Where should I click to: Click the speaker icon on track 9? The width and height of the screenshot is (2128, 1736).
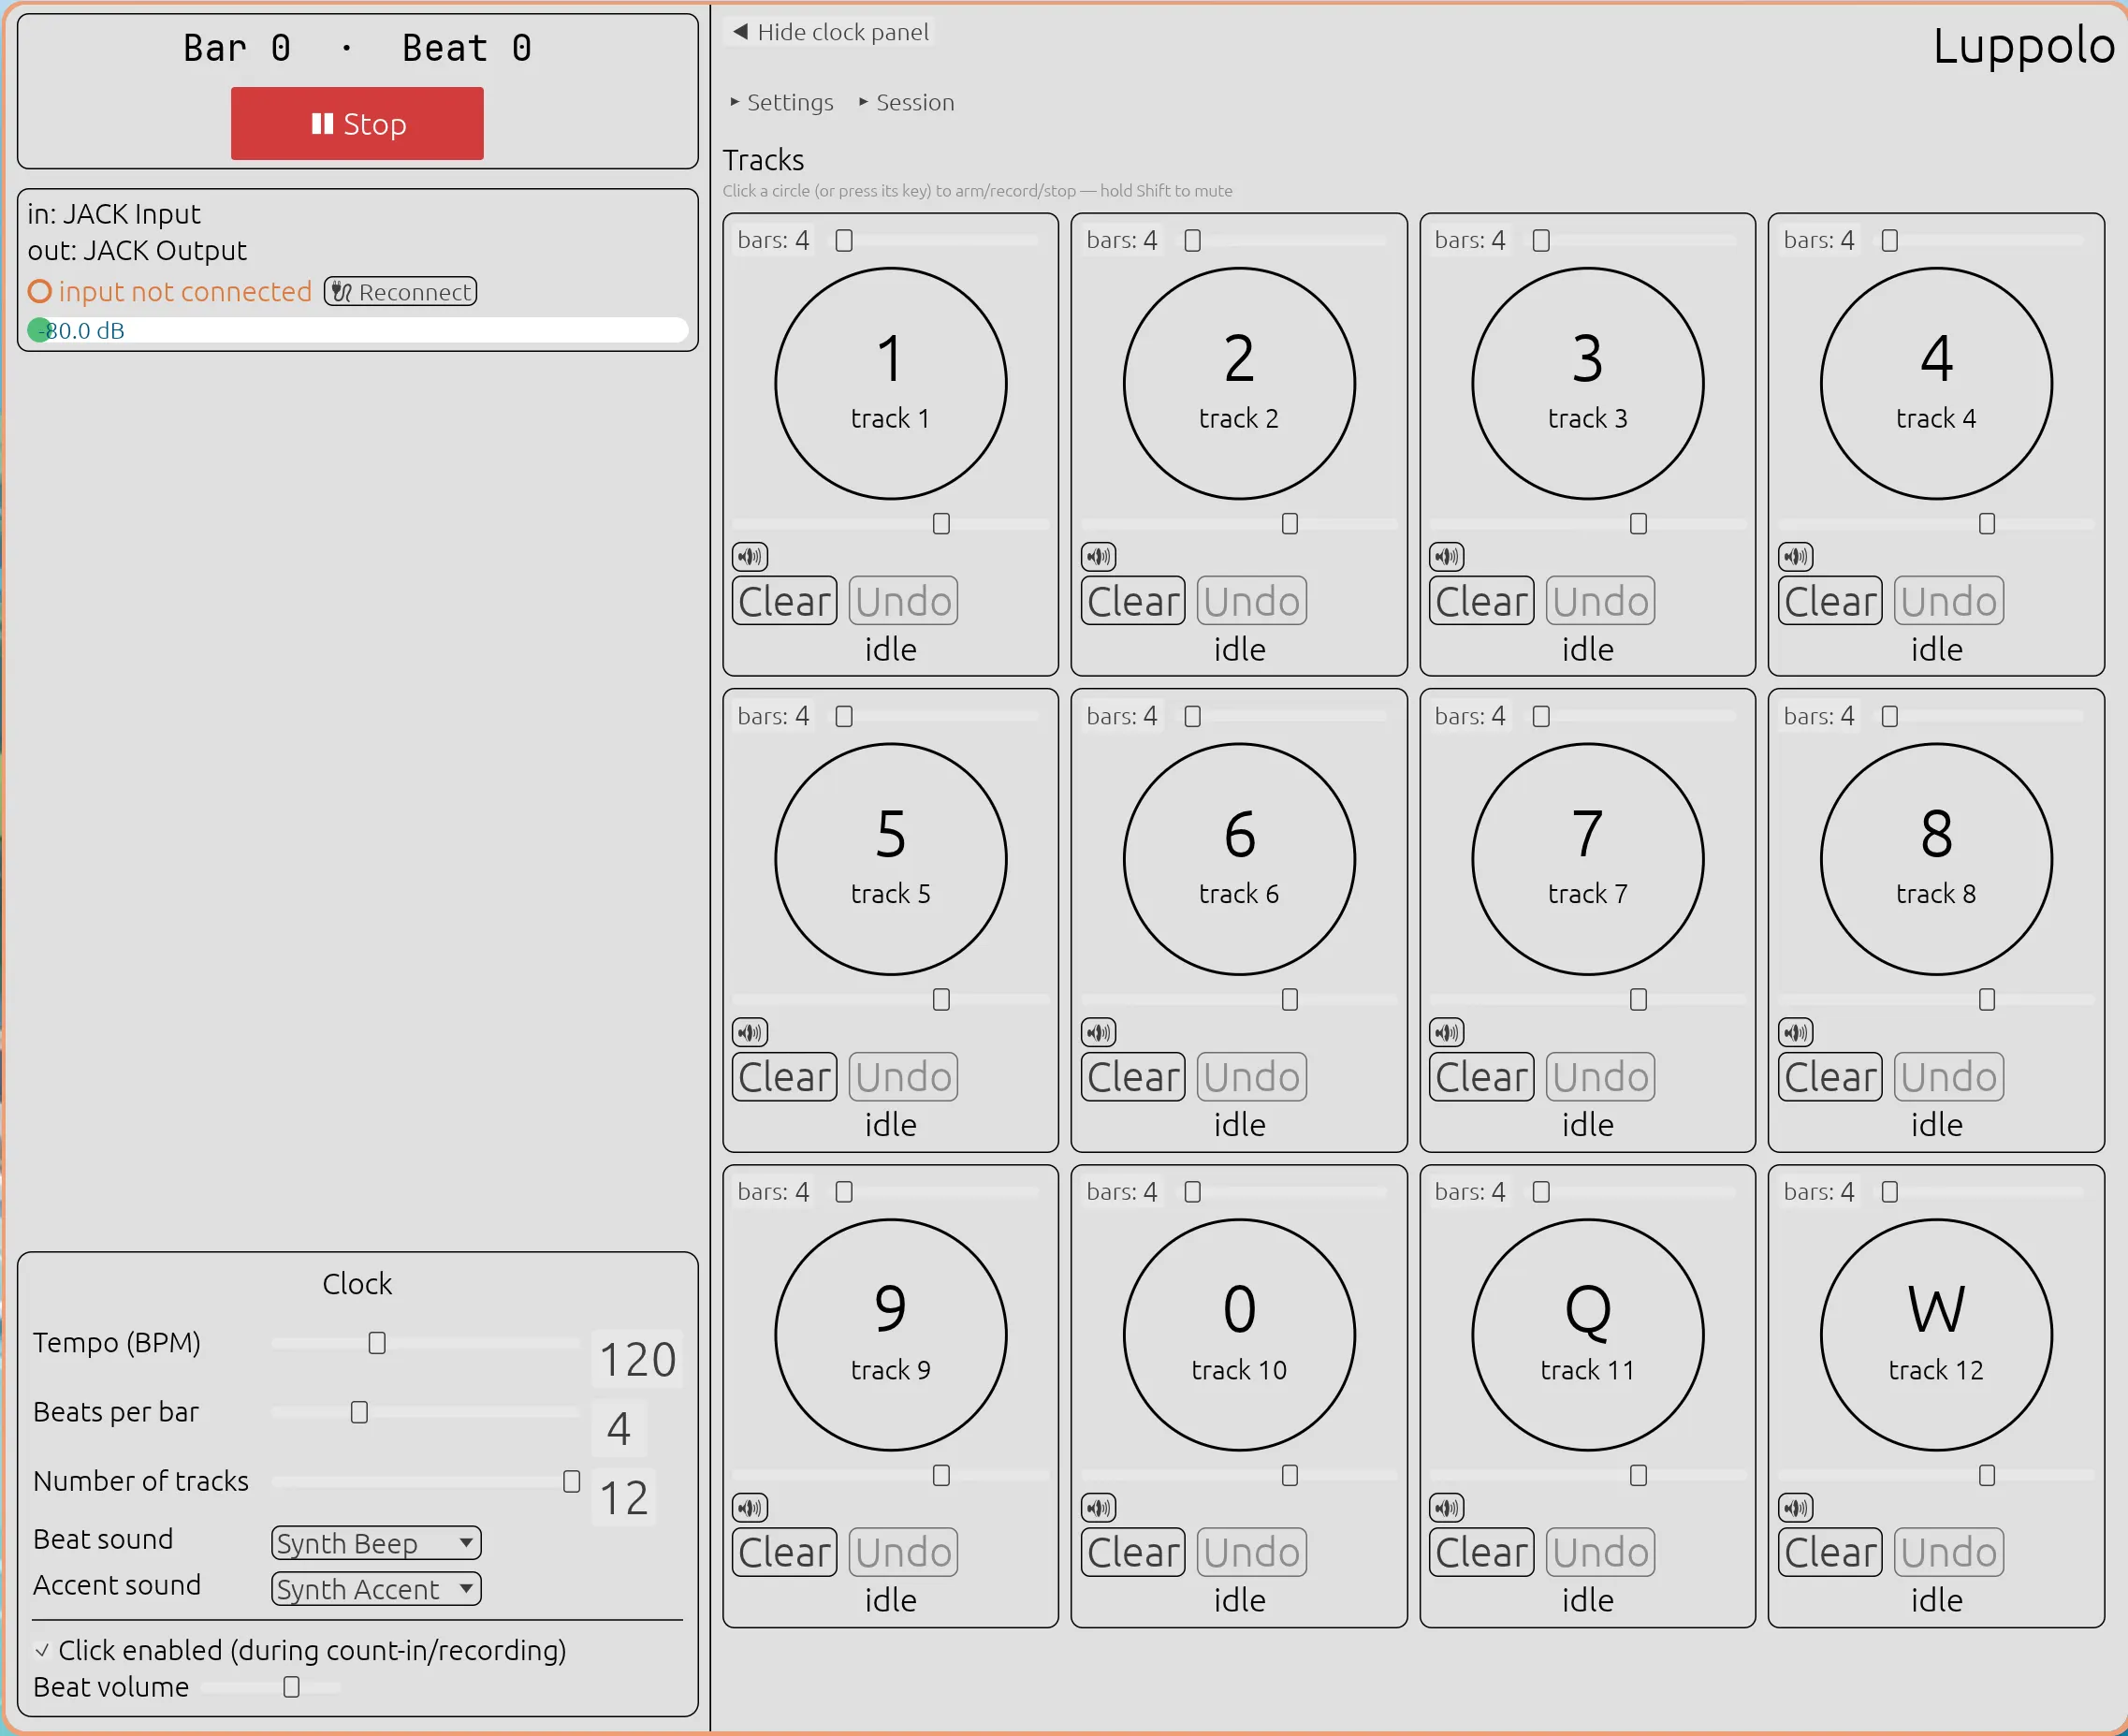click(x=750, y=1507)
